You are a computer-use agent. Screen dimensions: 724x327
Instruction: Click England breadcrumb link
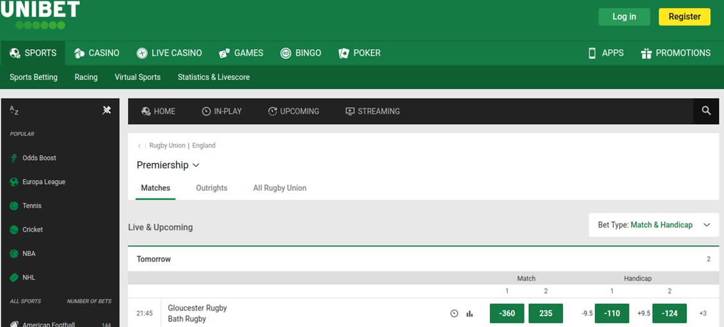pyautogui.click(x=203, y=145)
